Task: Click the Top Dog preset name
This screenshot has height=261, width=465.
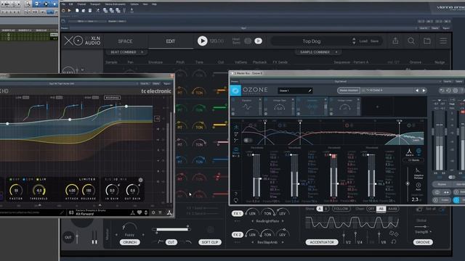Action: pyautogui.click(x=312, y=41)
